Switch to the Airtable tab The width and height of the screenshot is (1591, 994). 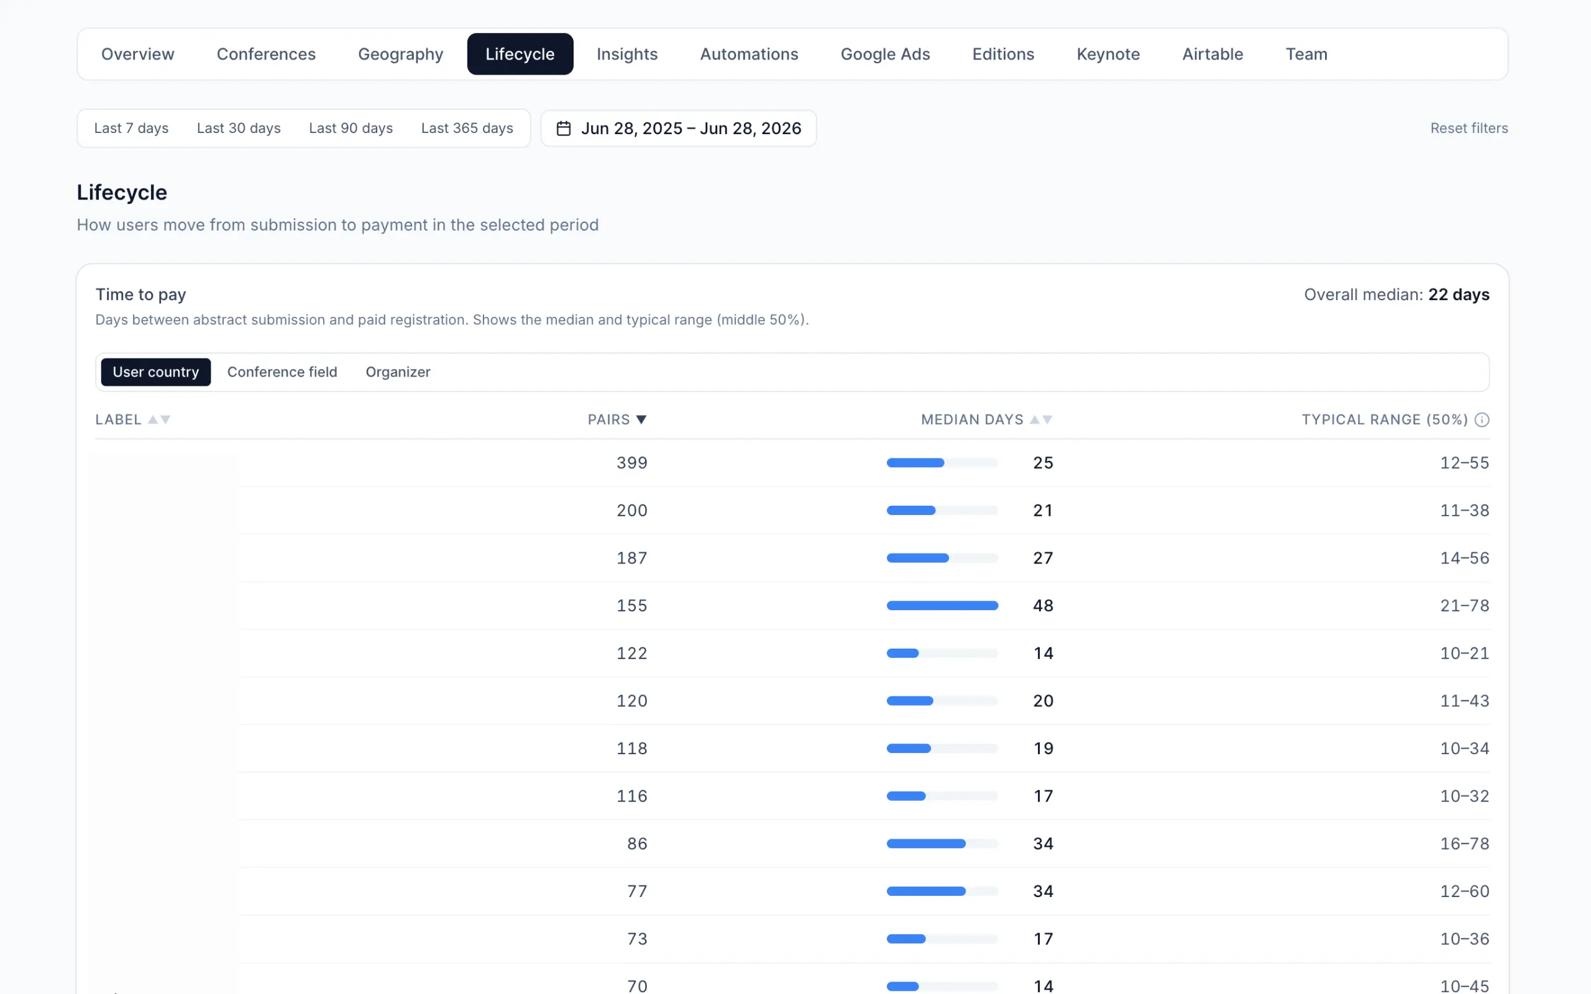point(1213,54)
